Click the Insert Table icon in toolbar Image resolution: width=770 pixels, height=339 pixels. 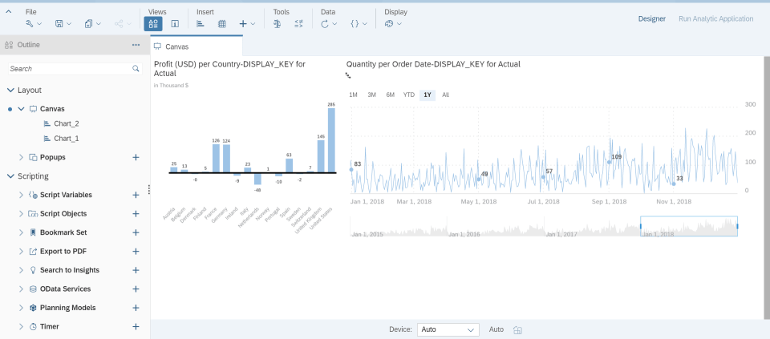[x=222, y=24]
